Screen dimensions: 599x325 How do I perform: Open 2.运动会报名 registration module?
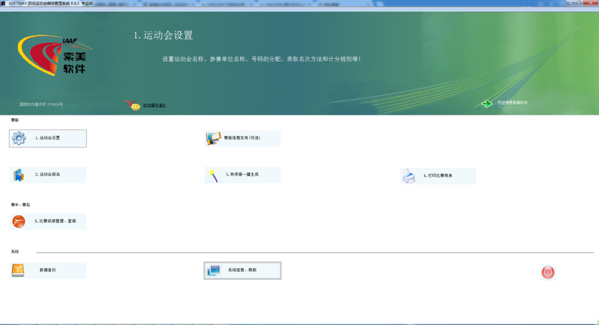(48, 175)
